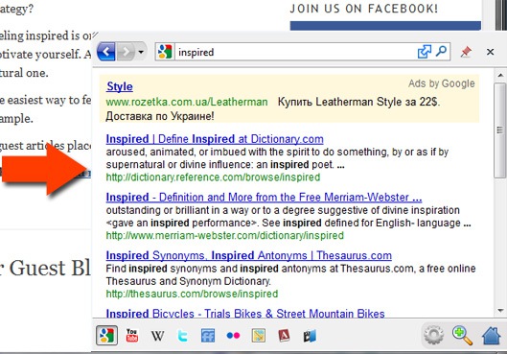Open results in new tab icon

pyautogui.click(x=425, y=52)
